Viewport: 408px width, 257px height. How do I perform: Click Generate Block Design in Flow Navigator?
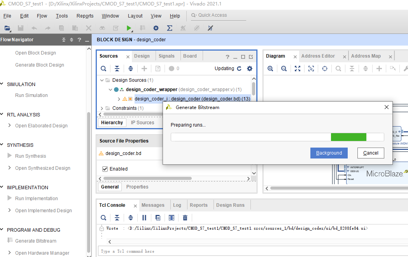(40, 65)
